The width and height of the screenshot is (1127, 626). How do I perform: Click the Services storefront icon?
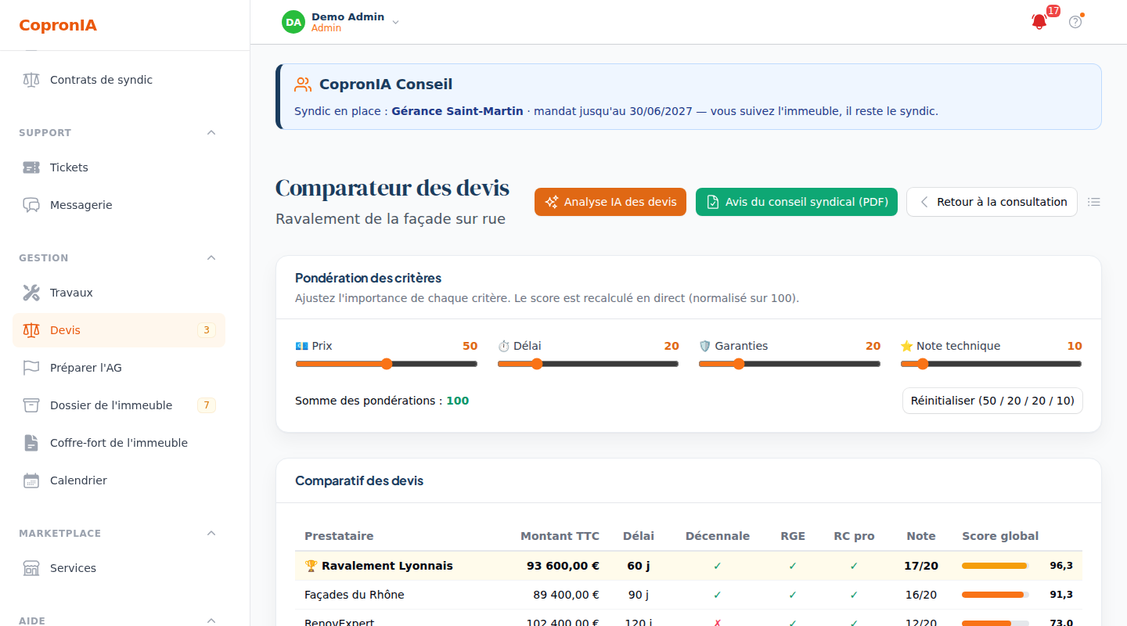tap(31, 568)
